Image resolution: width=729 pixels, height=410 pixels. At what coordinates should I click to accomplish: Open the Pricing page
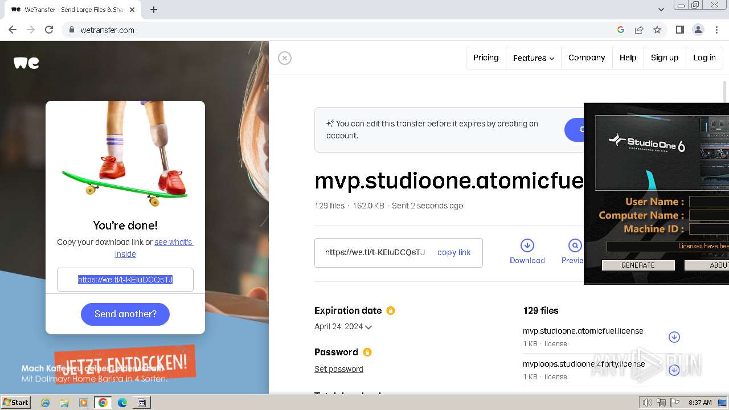pos(486,58)
